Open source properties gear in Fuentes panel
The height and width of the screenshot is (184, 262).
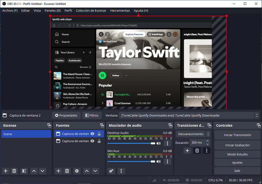77,171
